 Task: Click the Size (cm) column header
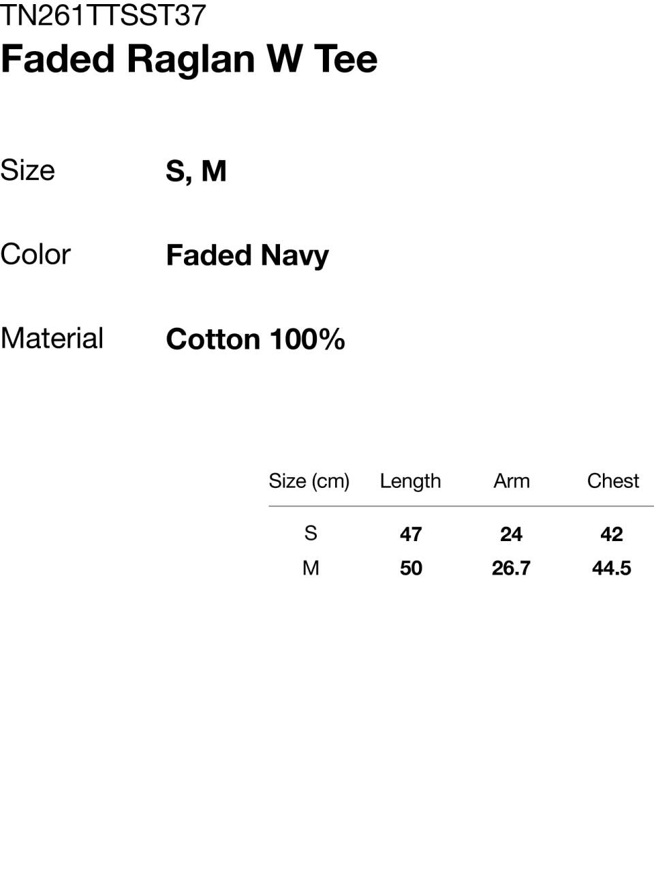309,481
